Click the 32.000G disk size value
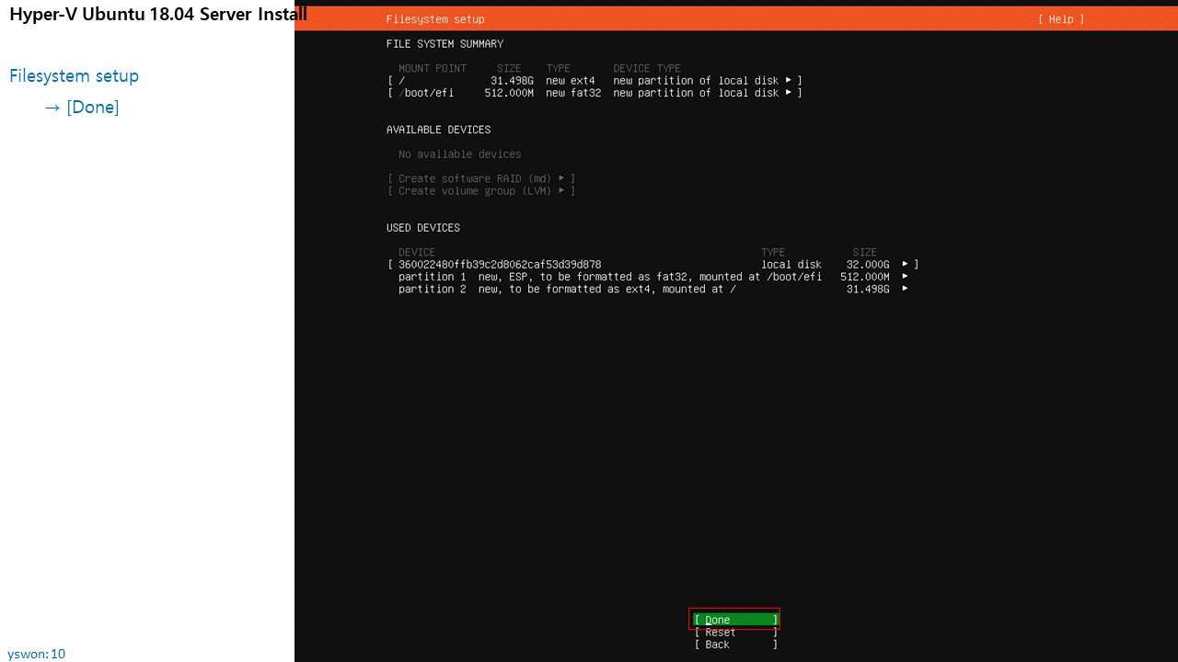Screen dimensions: 1178x662 click(868, 265)
